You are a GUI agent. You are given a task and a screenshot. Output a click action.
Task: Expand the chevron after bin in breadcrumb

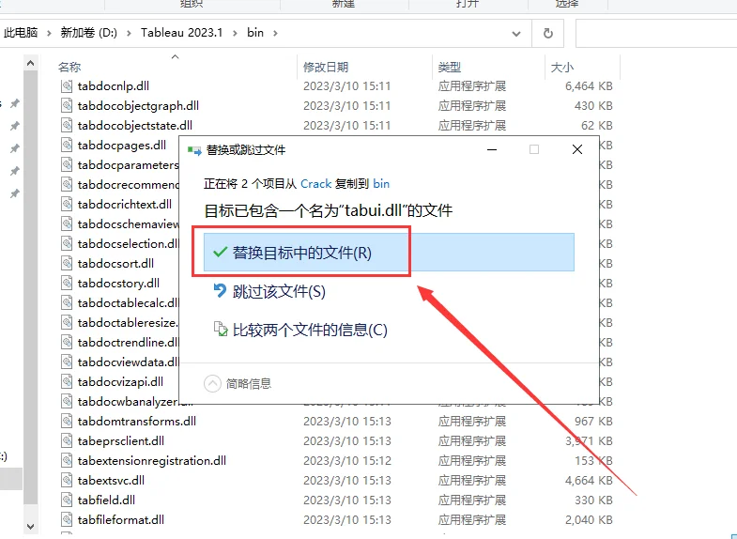[x=274, y=33]
